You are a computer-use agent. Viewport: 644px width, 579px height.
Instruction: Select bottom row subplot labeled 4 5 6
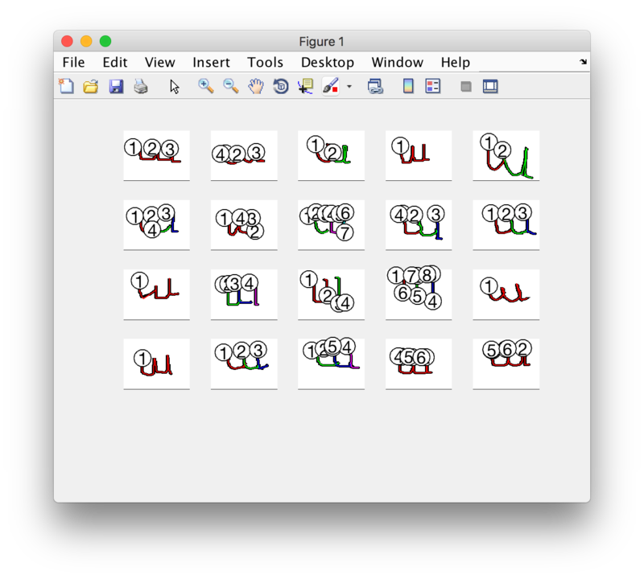pyautogui.click(x=419, y=363)
